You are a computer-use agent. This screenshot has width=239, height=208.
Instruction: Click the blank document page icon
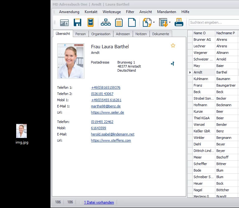(x=132, y=22)
